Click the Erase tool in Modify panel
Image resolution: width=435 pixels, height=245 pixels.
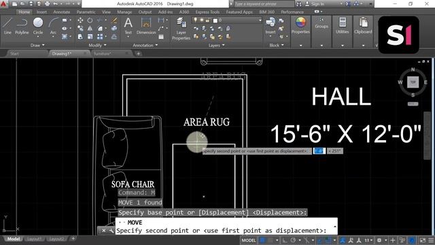point(114,20)
